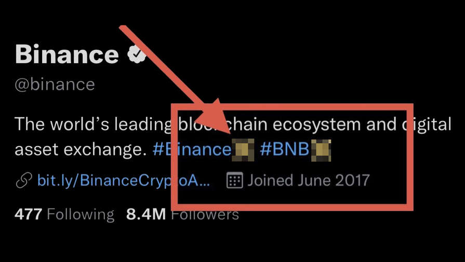Click the 477 following count number

(28, 214)
